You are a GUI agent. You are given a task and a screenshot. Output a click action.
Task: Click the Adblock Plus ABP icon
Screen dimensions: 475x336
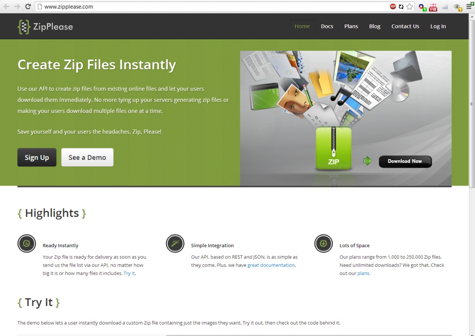(x=393, y=6)
